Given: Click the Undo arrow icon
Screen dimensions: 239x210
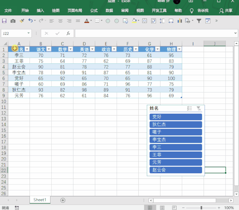Looking at the screenshot, I should click(31, 21).
